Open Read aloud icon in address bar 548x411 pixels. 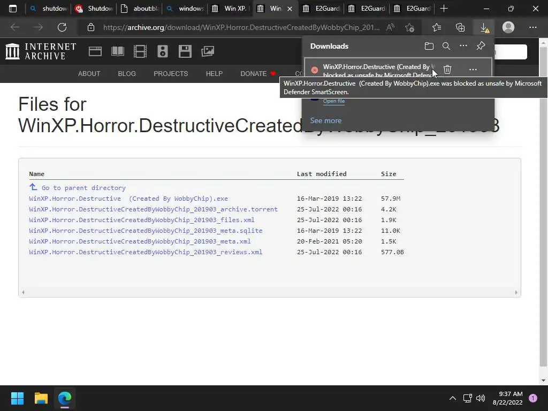coord(390,27)
